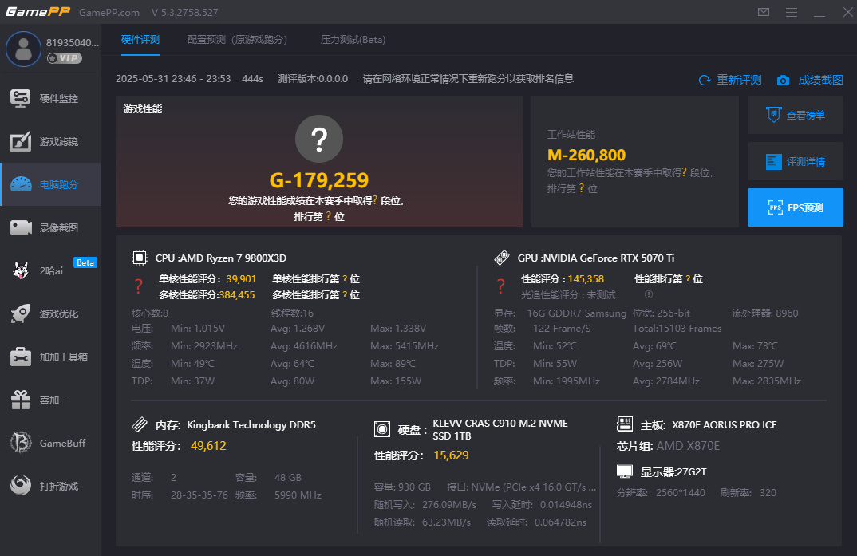Open 查看榜单 leaderboard button
This screenshot has width=857, height=556.
(x=796, y=115)
